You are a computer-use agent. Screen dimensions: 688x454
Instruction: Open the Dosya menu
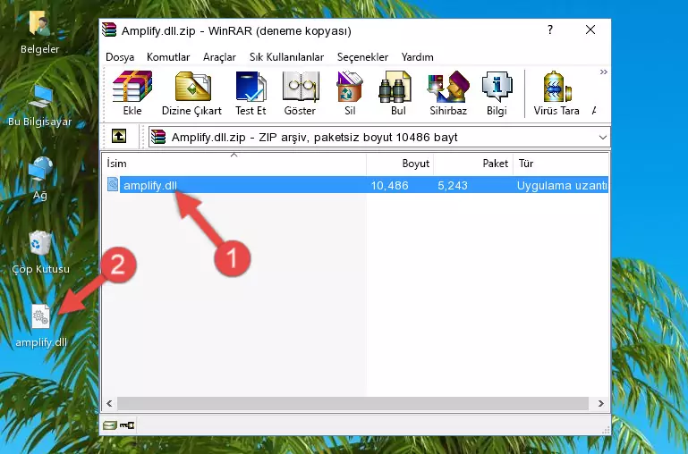(120, 57)
